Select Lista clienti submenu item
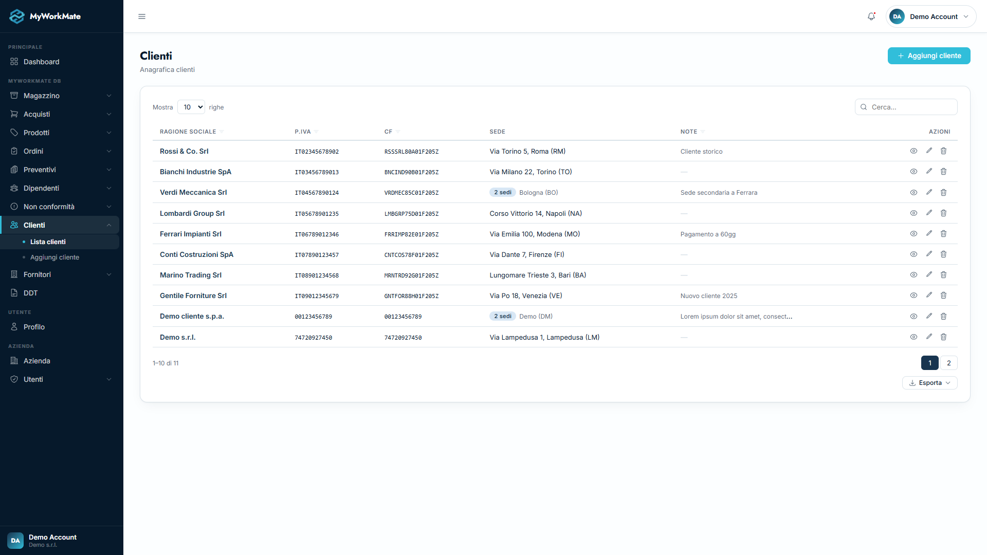Screen dimensions: 987x555 [x=61, y=242]
